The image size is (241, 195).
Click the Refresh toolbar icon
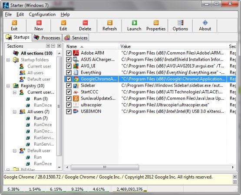pos(109,26)
